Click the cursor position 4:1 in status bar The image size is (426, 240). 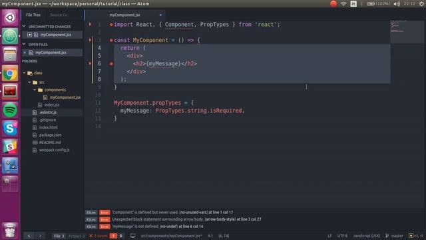pyautogui.click(x=210, y=235)
